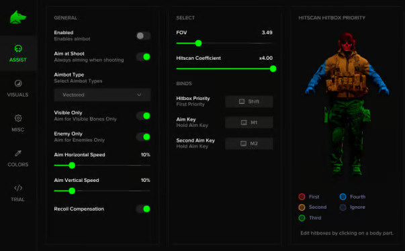This screenshot has width=405, height=251.
Task: Click the FOV slider handle
Action: (x=198, y=43)
